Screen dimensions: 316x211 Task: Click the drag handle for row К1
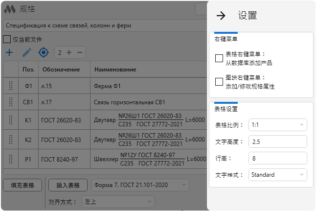(11, 120)
